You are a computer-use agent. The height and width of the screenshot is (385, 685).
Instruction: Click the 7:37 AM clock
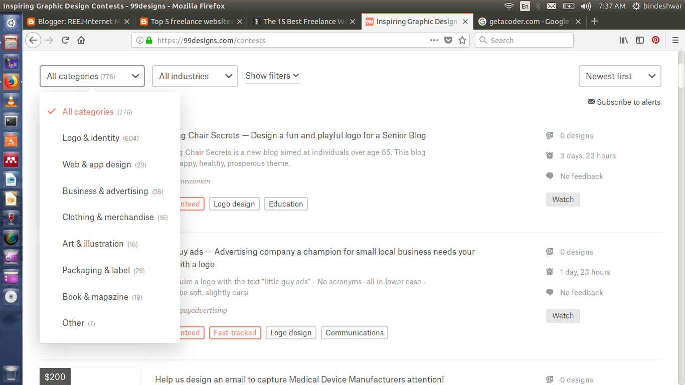pyautogui.click(x=612, y=6)
